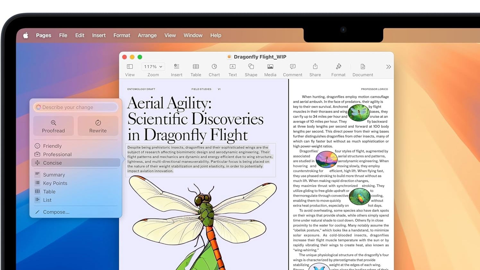The image size is (480, 270).
Task: Select the top round dragonfly inline image
Action: coord(358,113)
